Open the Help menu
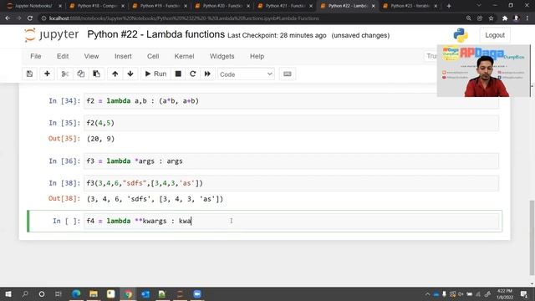The image size is (535, 301). point(257,56)
